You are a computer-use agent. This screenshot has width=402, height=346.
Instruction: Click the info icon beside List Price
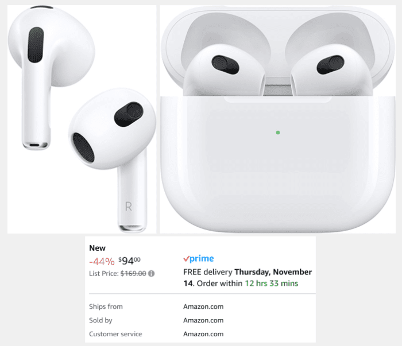tap(151, 274)
